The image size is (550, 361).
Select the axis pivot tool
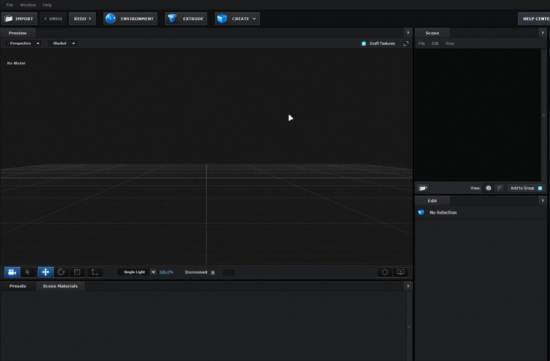click(x=95, y=272)
